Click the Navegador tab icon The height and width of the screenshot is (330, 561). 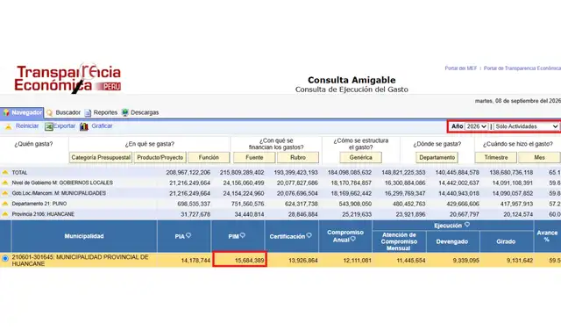click(6, 112)
